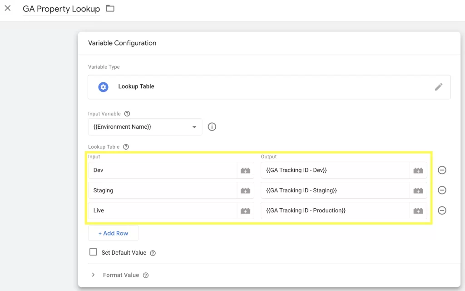Remove the Live lookup row
Viewport: 465px width, 291px height.
pos(442,211)
